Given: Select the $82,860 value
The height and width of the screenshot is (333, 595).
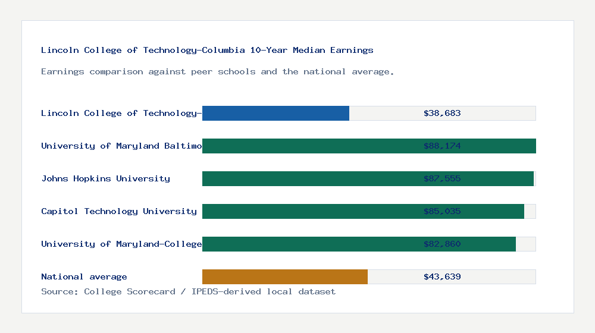Looking at the screenshot, I should coord(442,244).
